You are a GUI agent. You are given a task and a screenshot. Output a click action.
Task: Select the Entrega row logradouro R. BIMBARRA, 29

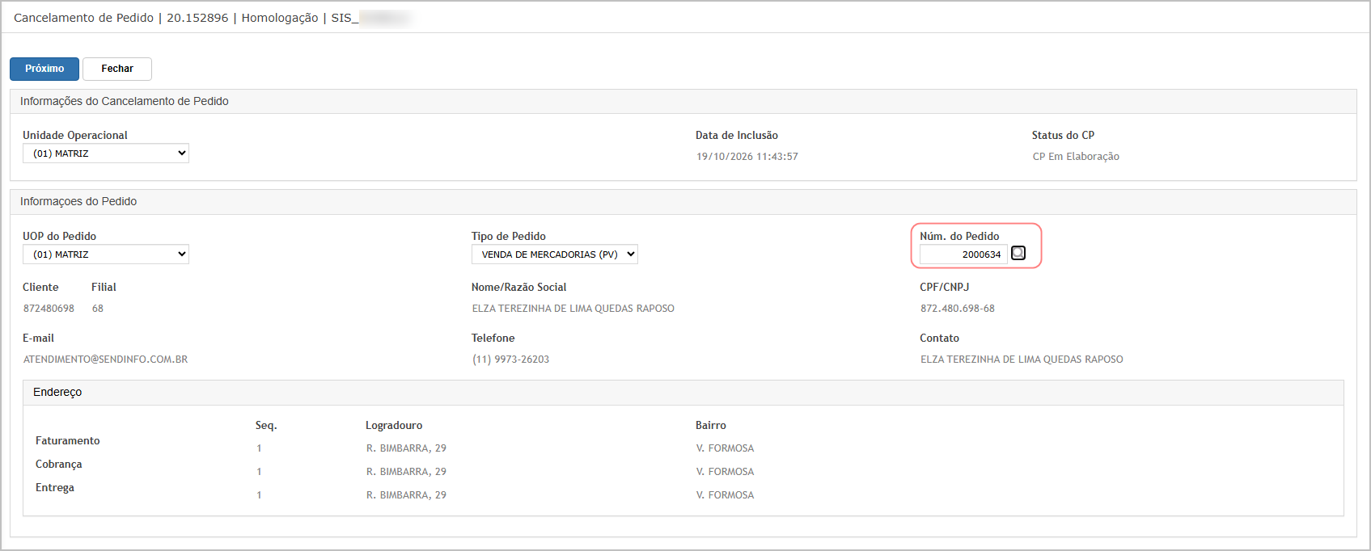pyautogui.click(x=406, y=495)
